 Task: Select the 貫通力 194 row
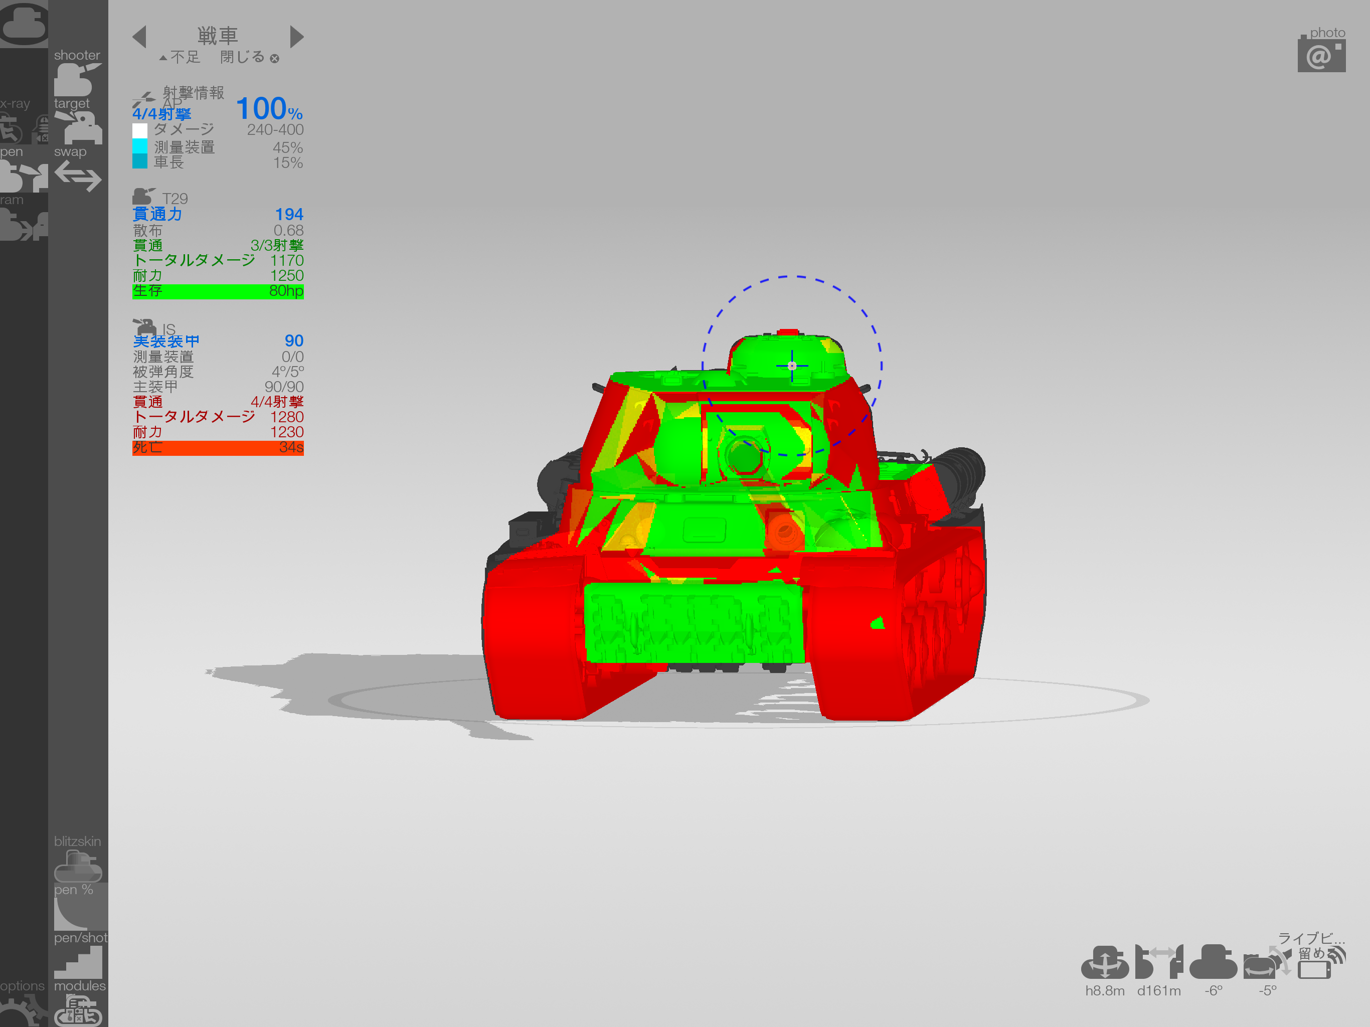pos(218,214)
